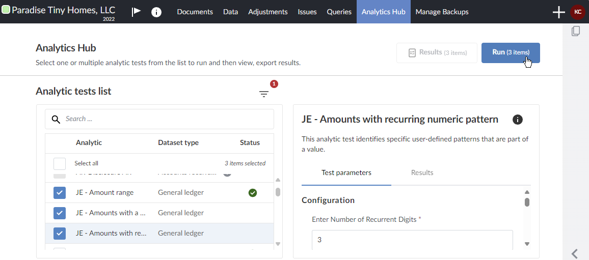Open the analytic tests filter icon

pyautogui.click(x=263, y=94)
